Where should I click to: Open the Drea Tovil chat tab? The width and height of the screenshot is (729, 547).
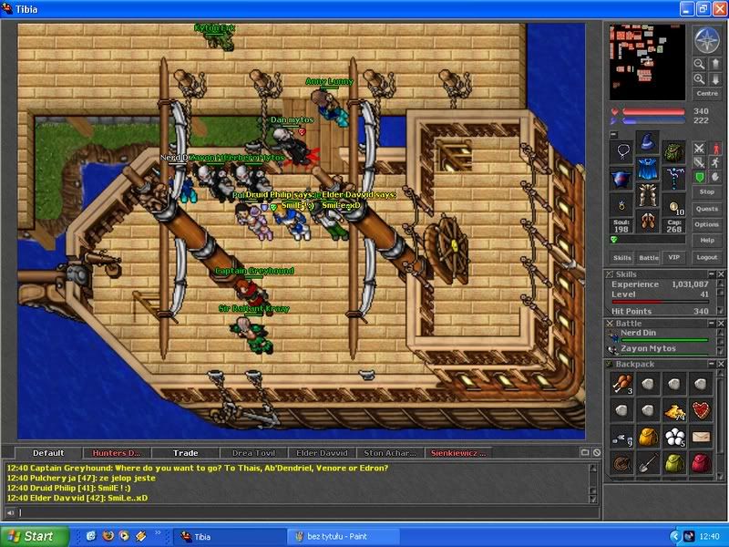coord(253,452)
